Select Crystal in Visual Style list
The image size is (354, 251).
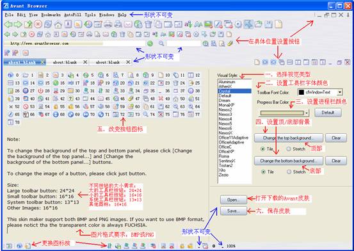point(234,91)
